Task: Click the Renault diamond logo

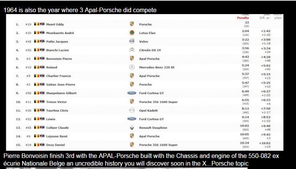Action: click(132, 128)
